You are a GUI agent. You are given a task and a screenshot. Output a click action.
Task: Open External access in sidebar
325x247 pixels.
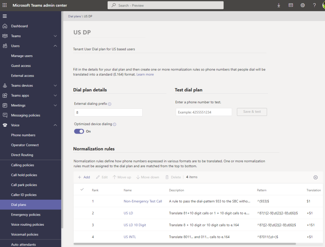point(23,75)
